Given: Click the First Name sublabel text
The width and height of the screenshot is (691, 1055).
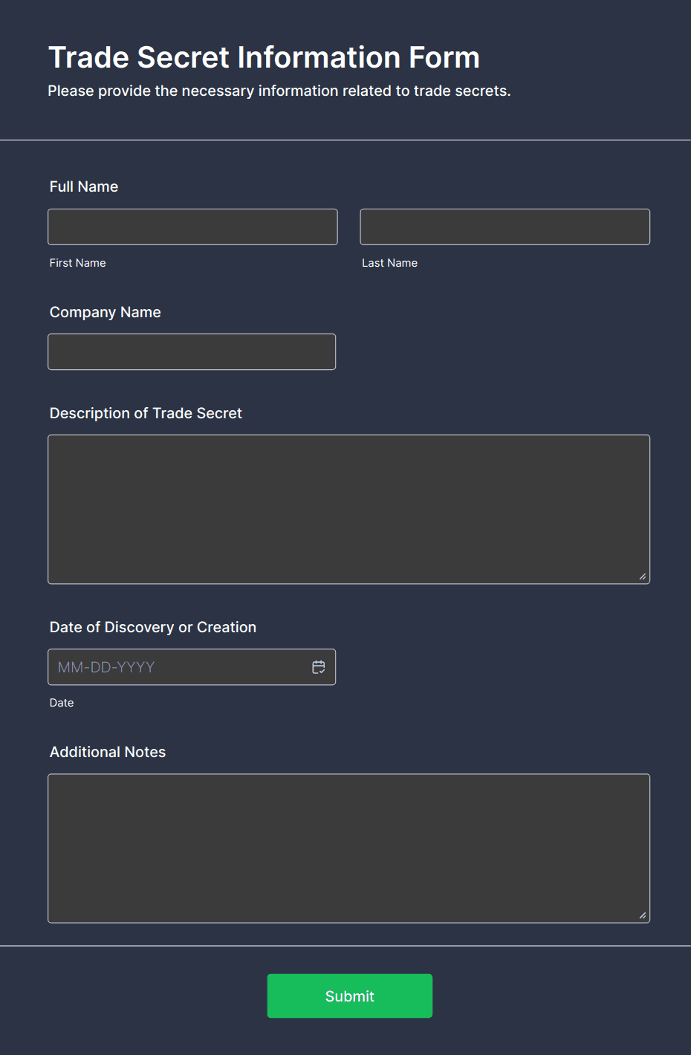Looking at the screenshot, I should coord(78,263).
